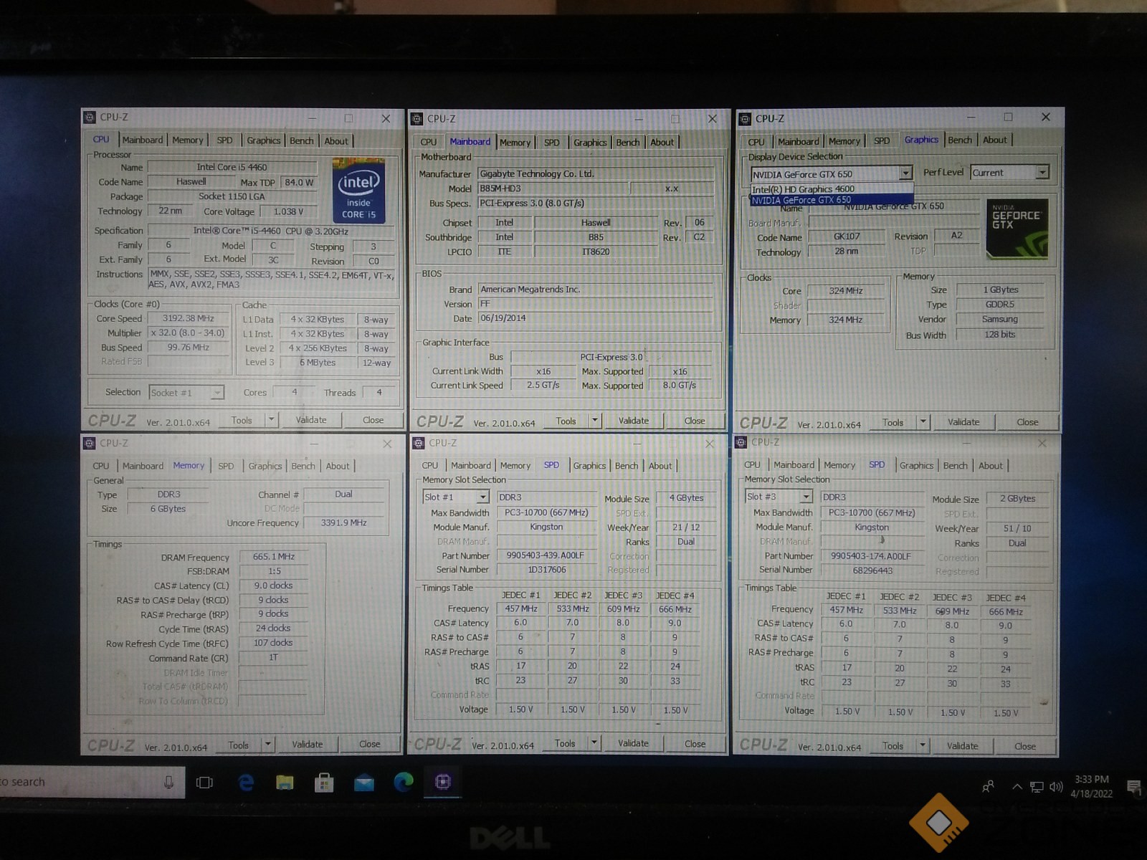This screenshot has height=860, width=1147.
Task: Click the 1 GBytes memory size value
Action: pos(1000,290)
